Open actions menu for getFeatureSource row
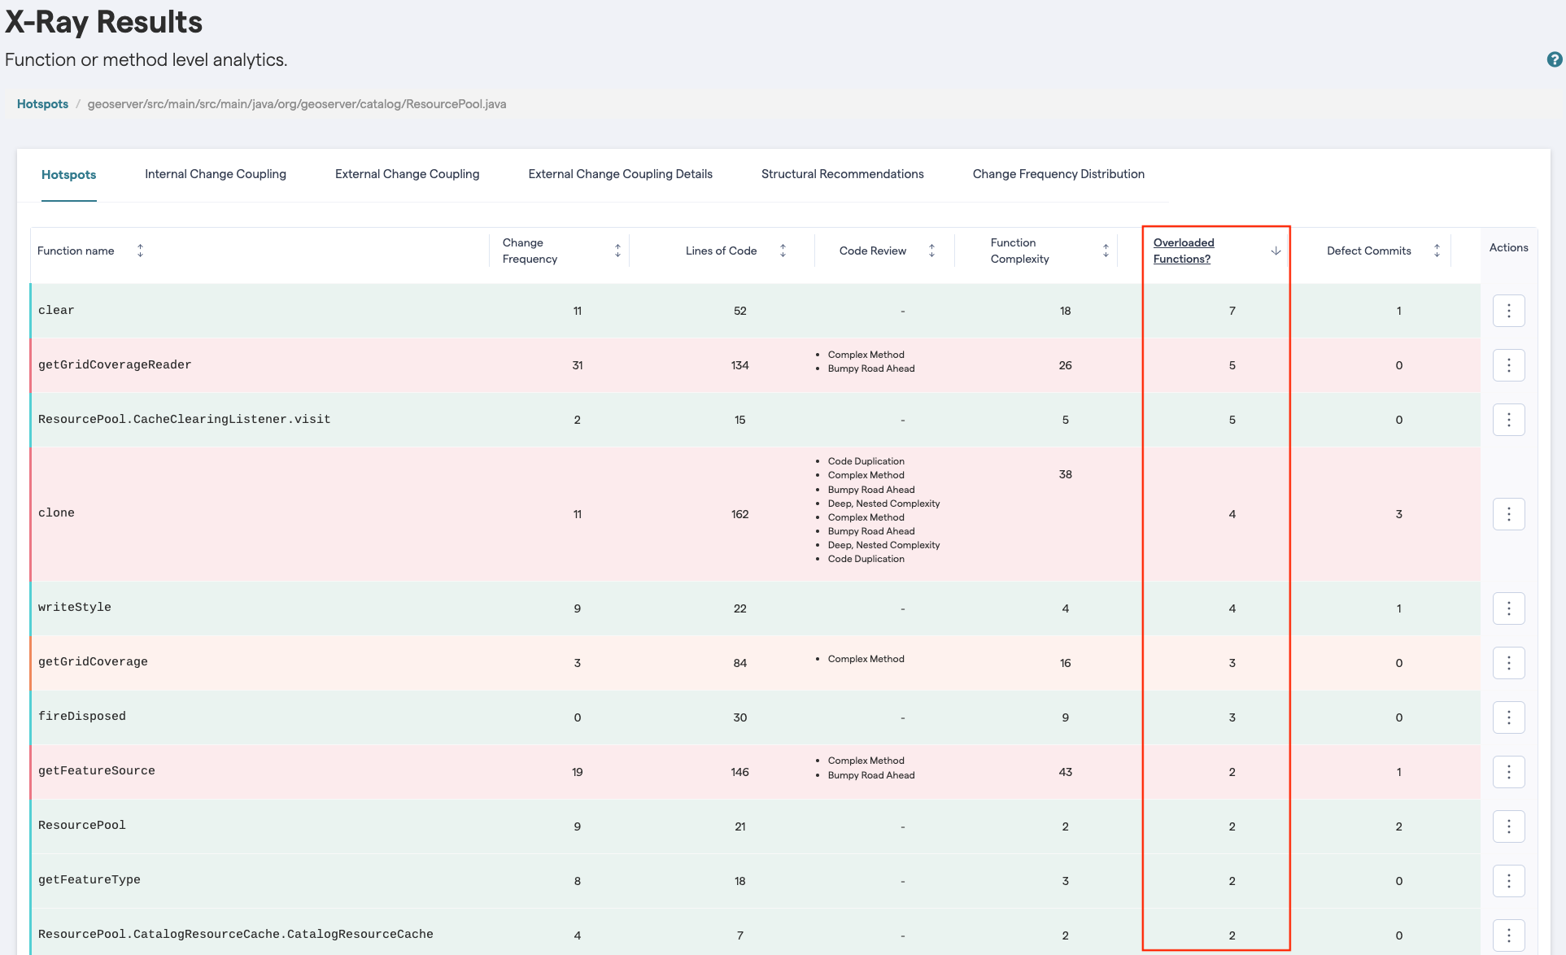Viewport: 1566px width, 955px height. tap(1508, 772)
